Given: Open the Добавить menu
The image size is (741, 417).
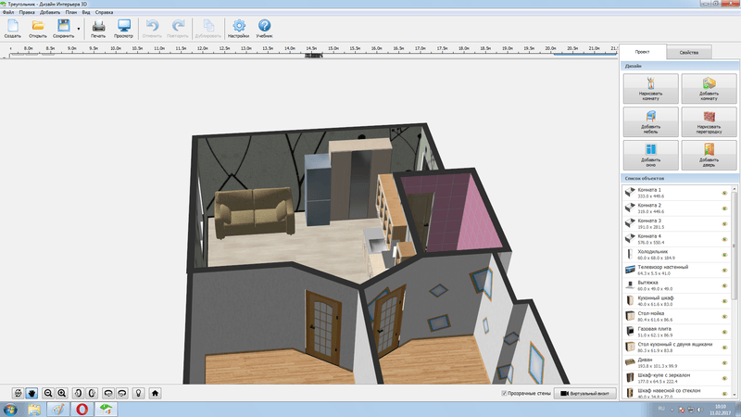Looking at the screenshot, I should [50, 12].
